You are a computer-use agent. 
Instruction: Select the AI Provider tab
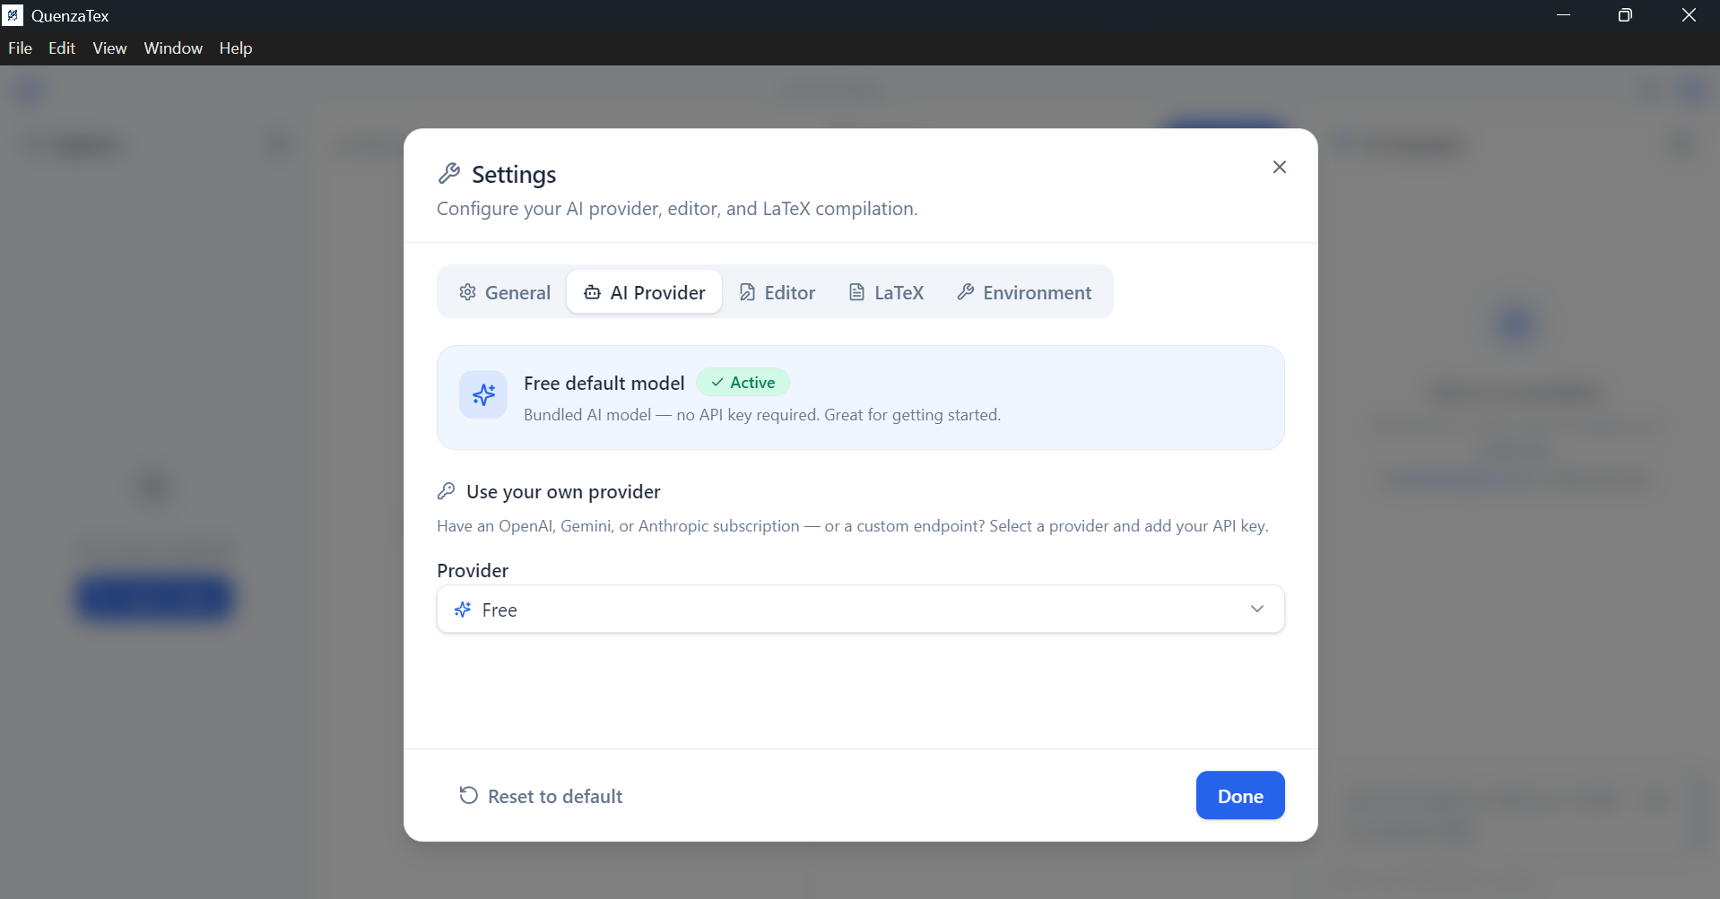644,292
